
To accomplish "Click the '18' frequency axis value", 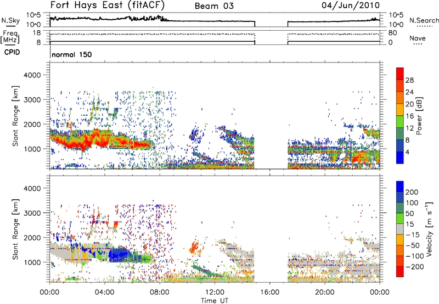I will (37, 33).
